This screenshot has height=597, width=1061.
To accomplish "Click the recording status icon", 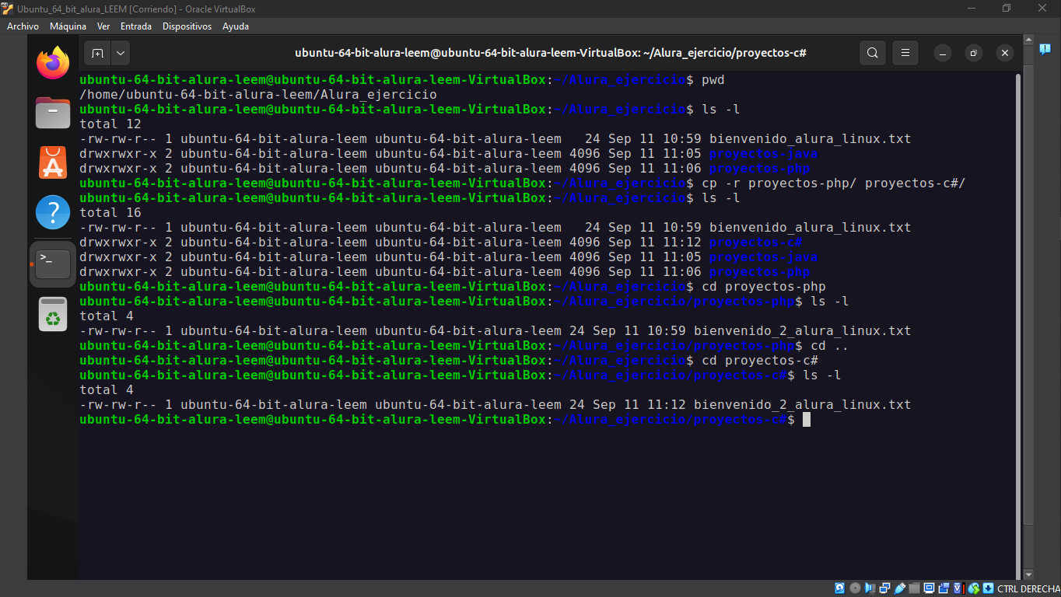I will point(944,588).
